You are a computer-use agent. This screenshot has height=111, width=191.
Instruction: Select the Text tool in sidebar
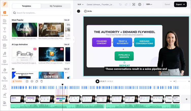click(5, 30)
